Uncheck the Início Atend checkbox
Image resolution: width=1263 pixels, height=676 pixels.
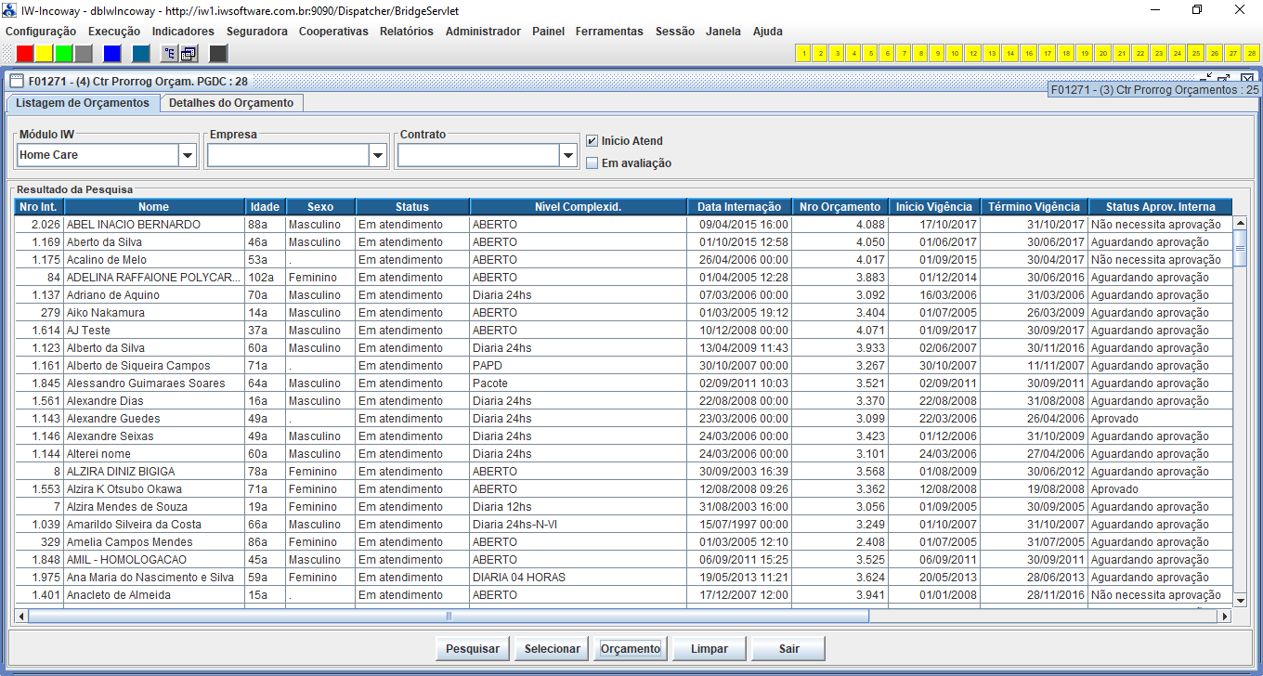click(x=592, y=141)
